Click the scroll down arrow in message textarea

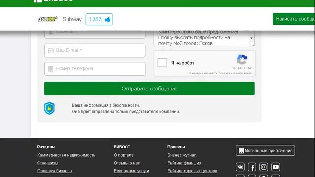tap(252, 38)
